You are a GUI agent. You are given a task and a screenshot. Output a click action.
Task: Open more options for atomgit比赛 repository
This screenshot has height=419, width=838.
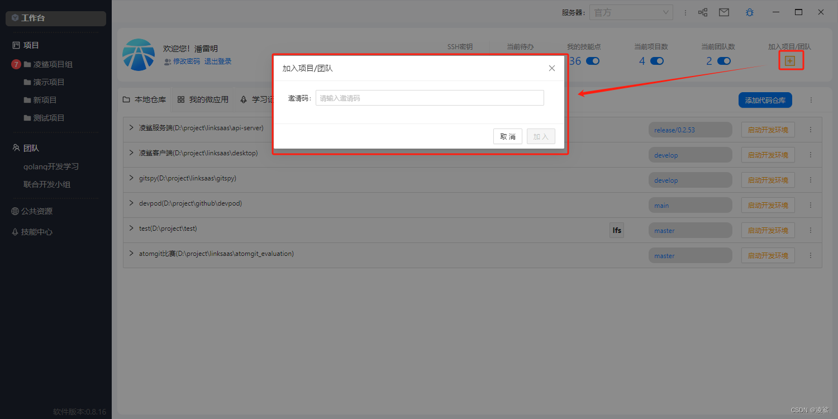[x=811, y=255]
